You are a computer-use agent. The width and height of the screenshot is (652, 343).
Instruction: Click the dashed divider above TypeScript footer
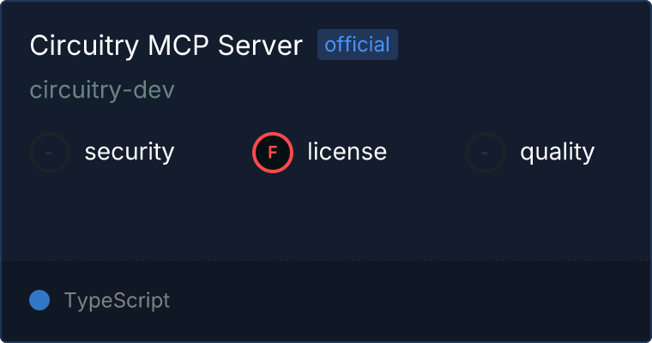pos(326,261)
